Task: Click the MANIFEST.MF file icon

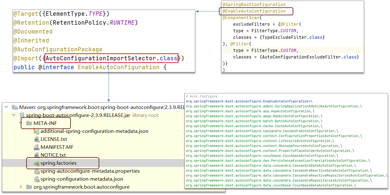Action: pyautogui.click(x=36, y=147)
